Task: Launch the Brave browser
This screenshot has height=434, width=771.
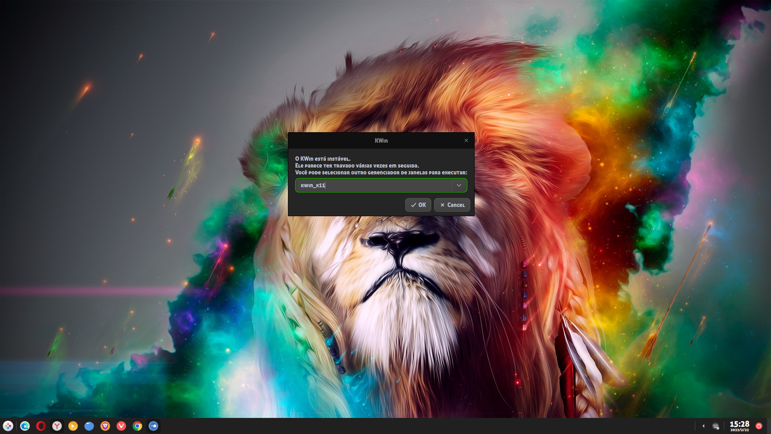Action: point(105,426)
